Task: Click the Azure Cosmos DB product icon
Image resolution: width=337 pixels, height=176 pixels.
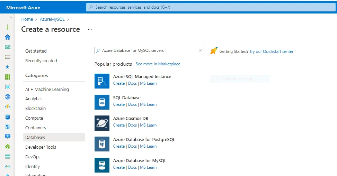Action: click(x=102, y=123)
